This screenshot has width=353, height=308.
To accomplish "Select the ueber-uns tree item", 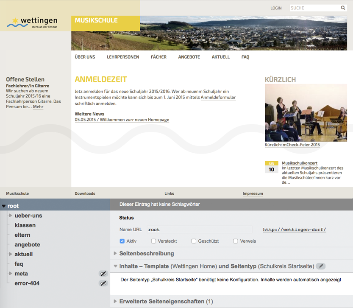I will (x=28, y=216).
